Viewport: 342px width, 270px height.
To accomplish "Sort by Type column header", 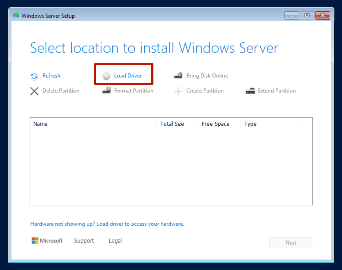I will click(x=250, y=124).
